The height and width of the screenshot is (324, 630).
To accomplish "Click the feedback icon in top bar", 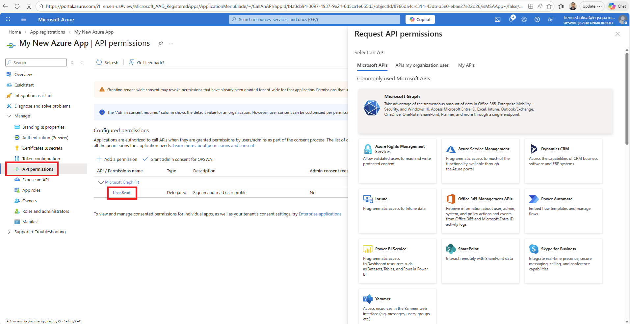I will (550, 19).
